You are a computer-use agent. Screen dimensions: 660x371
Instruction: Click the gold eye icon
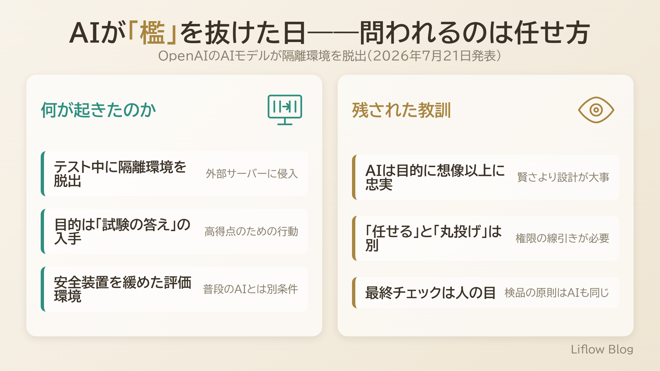click(596, 110)
